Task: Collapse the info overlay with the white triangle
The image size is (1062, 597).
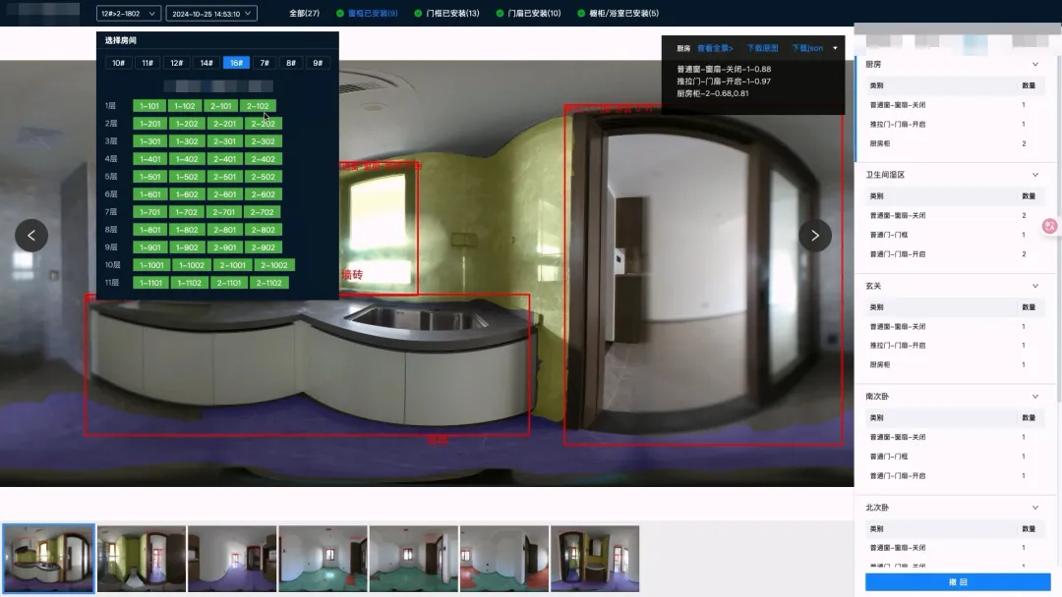Action: [835, 47]
